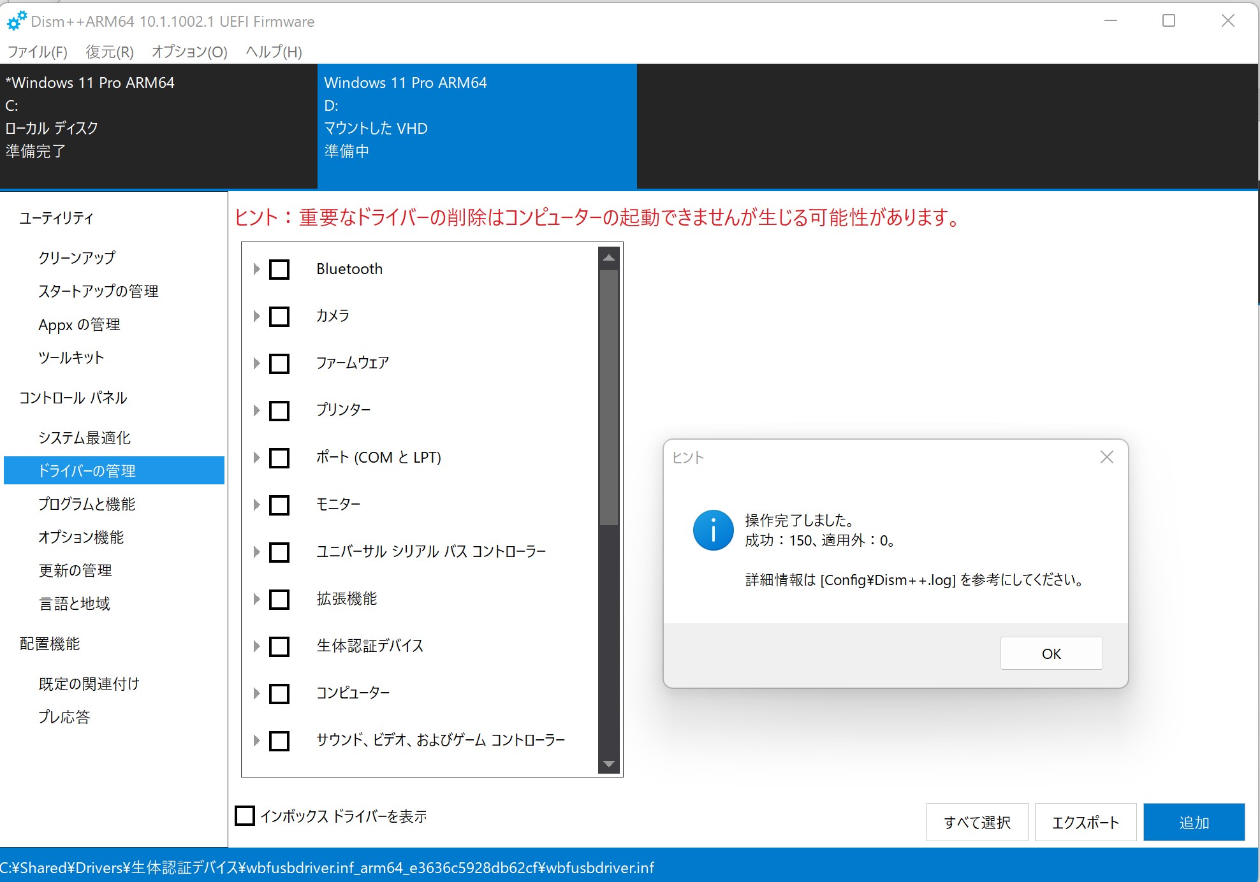Open クリーンアップ in the sidebar
Viewport: 1260px width, 882px height.
tap(77, 257)
